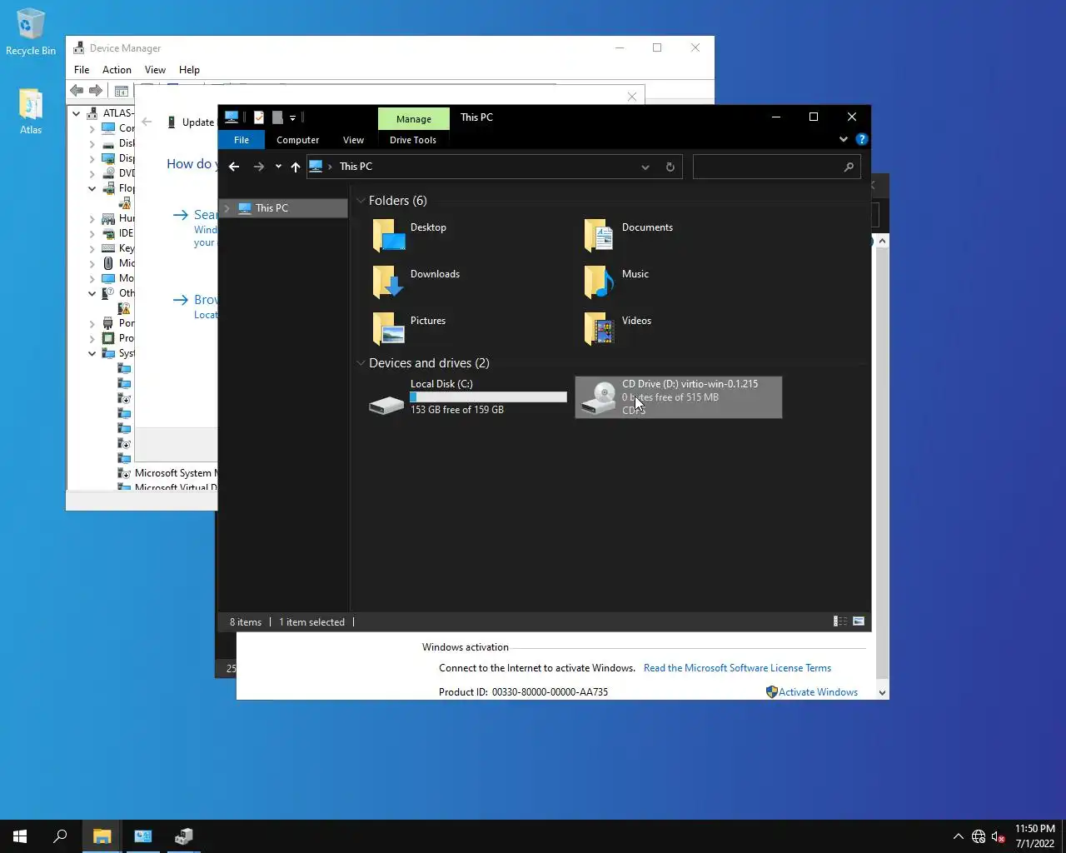Open Atlas folder on desktop
The height and width of the screenshot is (853, 1066).
tap(31, 112)
